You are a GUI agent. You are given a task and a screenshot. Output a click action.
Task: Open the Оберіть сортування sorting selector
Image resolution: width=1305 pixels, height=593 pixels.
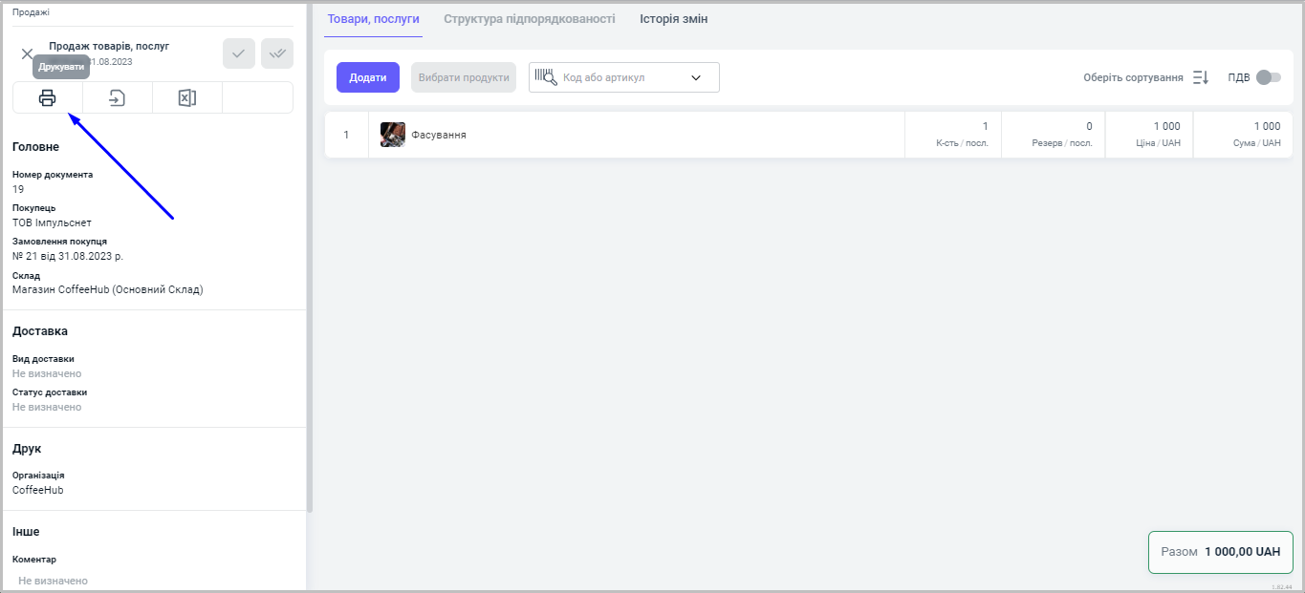1133,77
